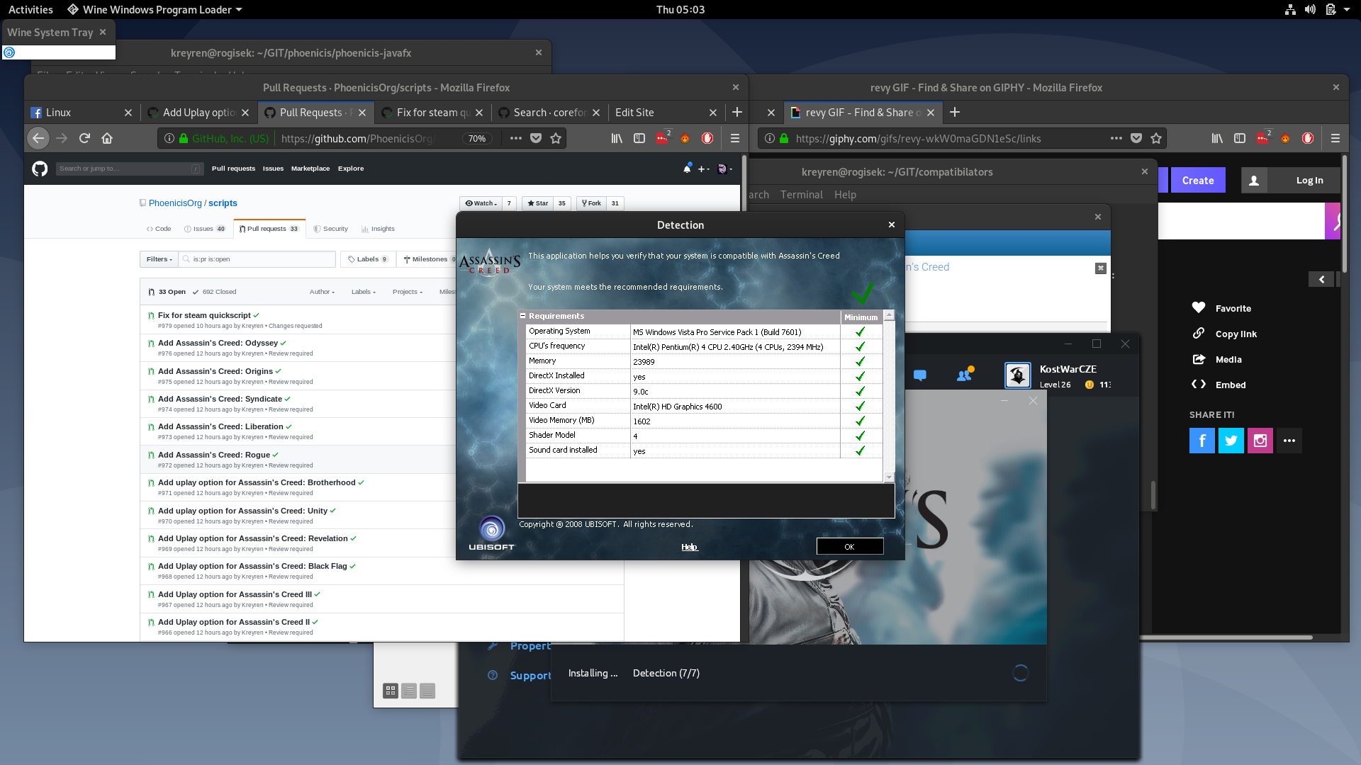Screen dimensions: 1361x765
Task: Toggle sidebar icon in left Firefox toolbar
Action: click(639, 138)
